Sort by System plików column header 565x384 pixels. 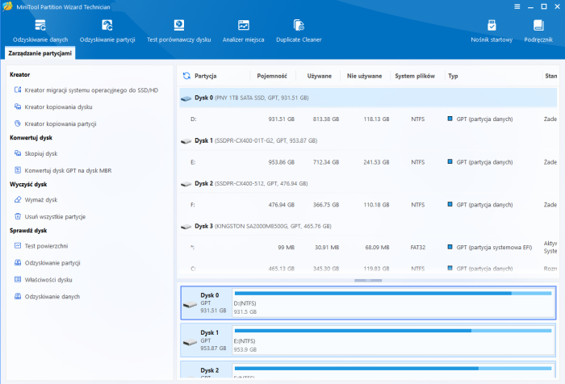point(415,76)
